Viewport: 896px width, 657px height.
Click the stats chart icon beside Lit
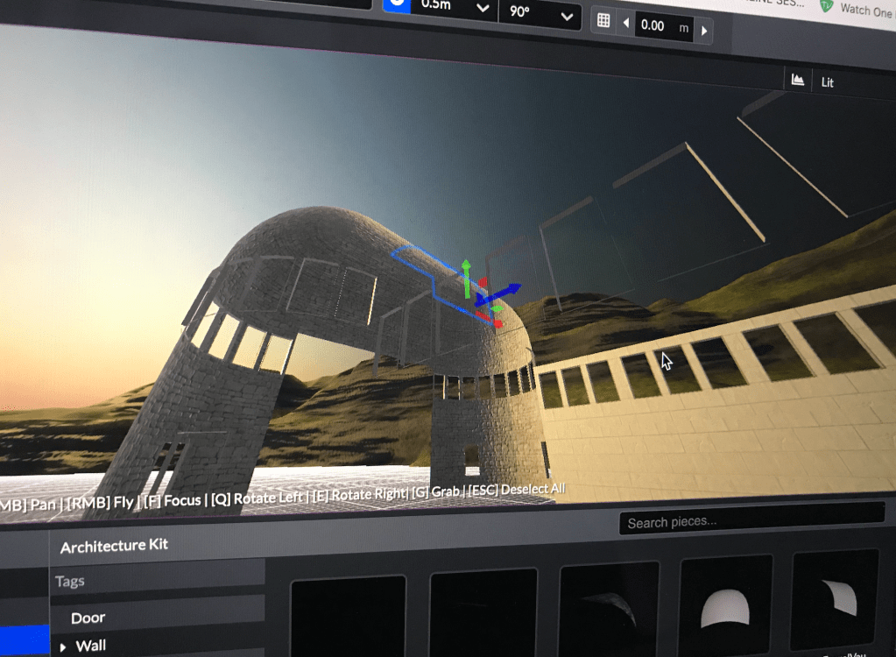coord(797,80)
